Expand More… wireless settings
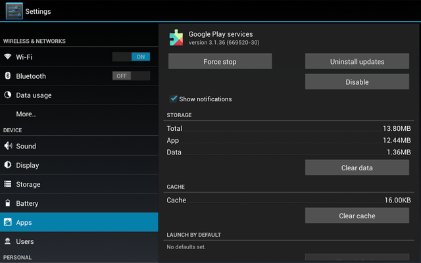 (x=26, y=114)
